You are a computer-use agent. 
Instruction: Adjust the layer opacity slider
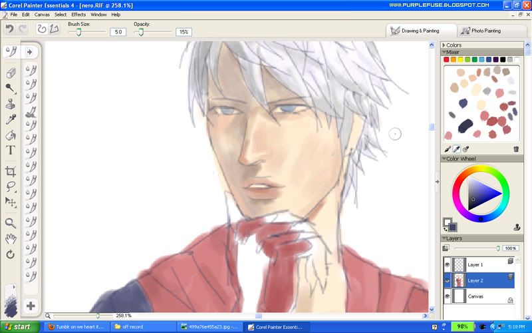(x=497, y=248)
